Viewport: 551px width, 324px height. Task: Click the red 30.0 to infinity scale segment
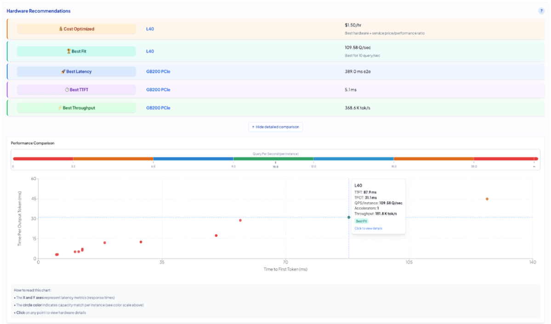click(506, 159)
